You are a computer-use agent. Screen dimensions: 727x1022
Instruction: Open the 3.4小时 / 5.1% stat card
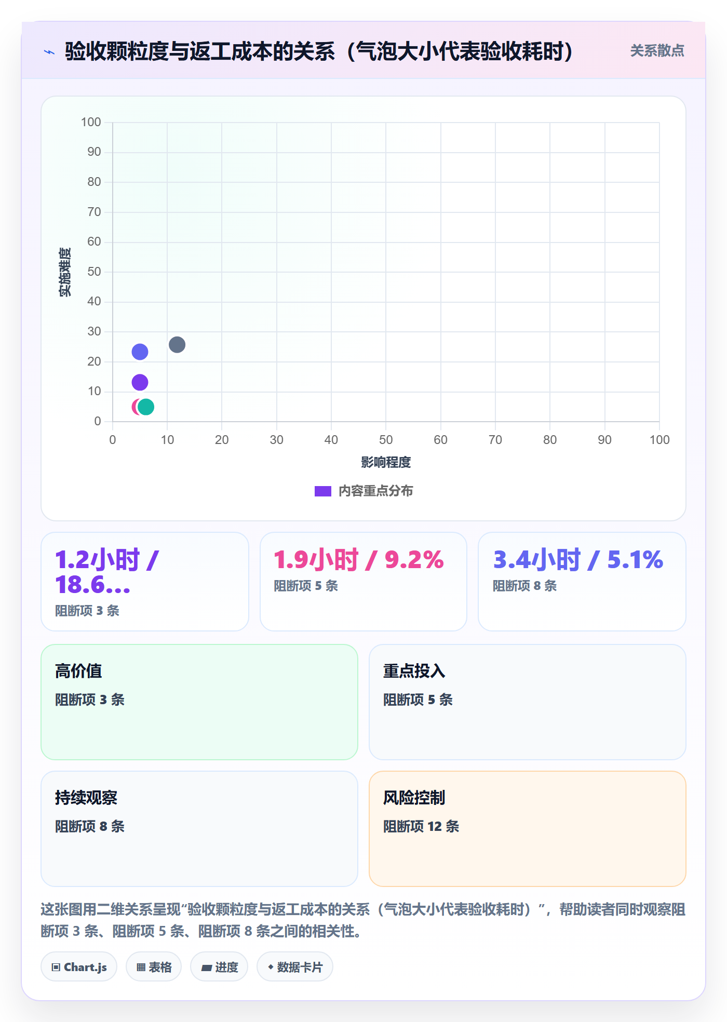coord(582,582)
